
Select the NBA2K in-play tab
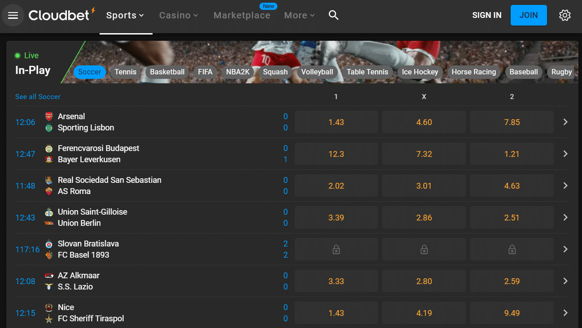(x=238, y=72)
